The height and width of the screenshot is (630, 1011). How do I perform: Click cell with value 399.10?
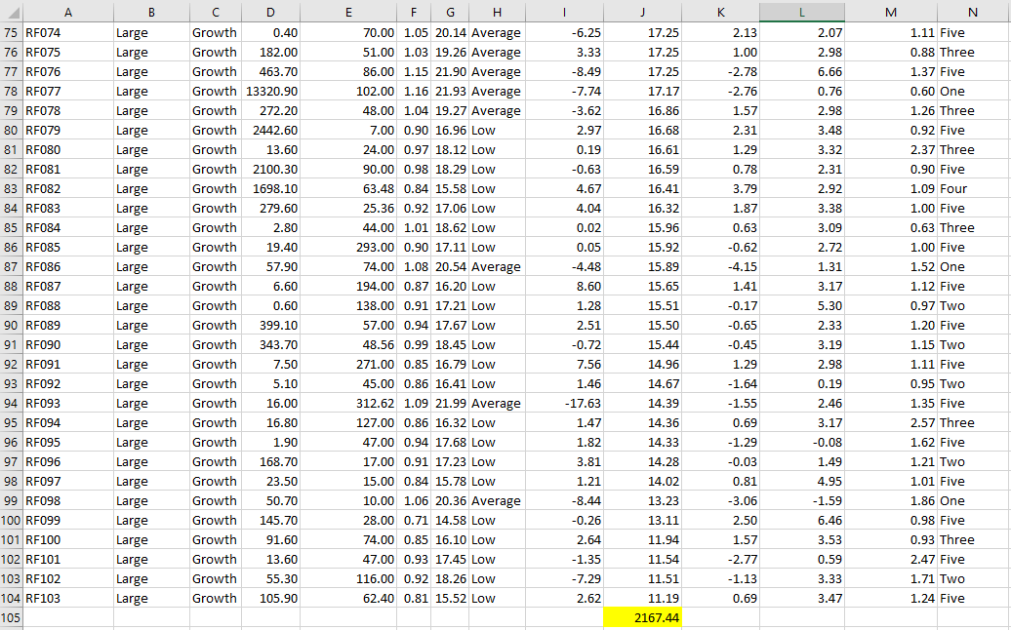(271, 326)
